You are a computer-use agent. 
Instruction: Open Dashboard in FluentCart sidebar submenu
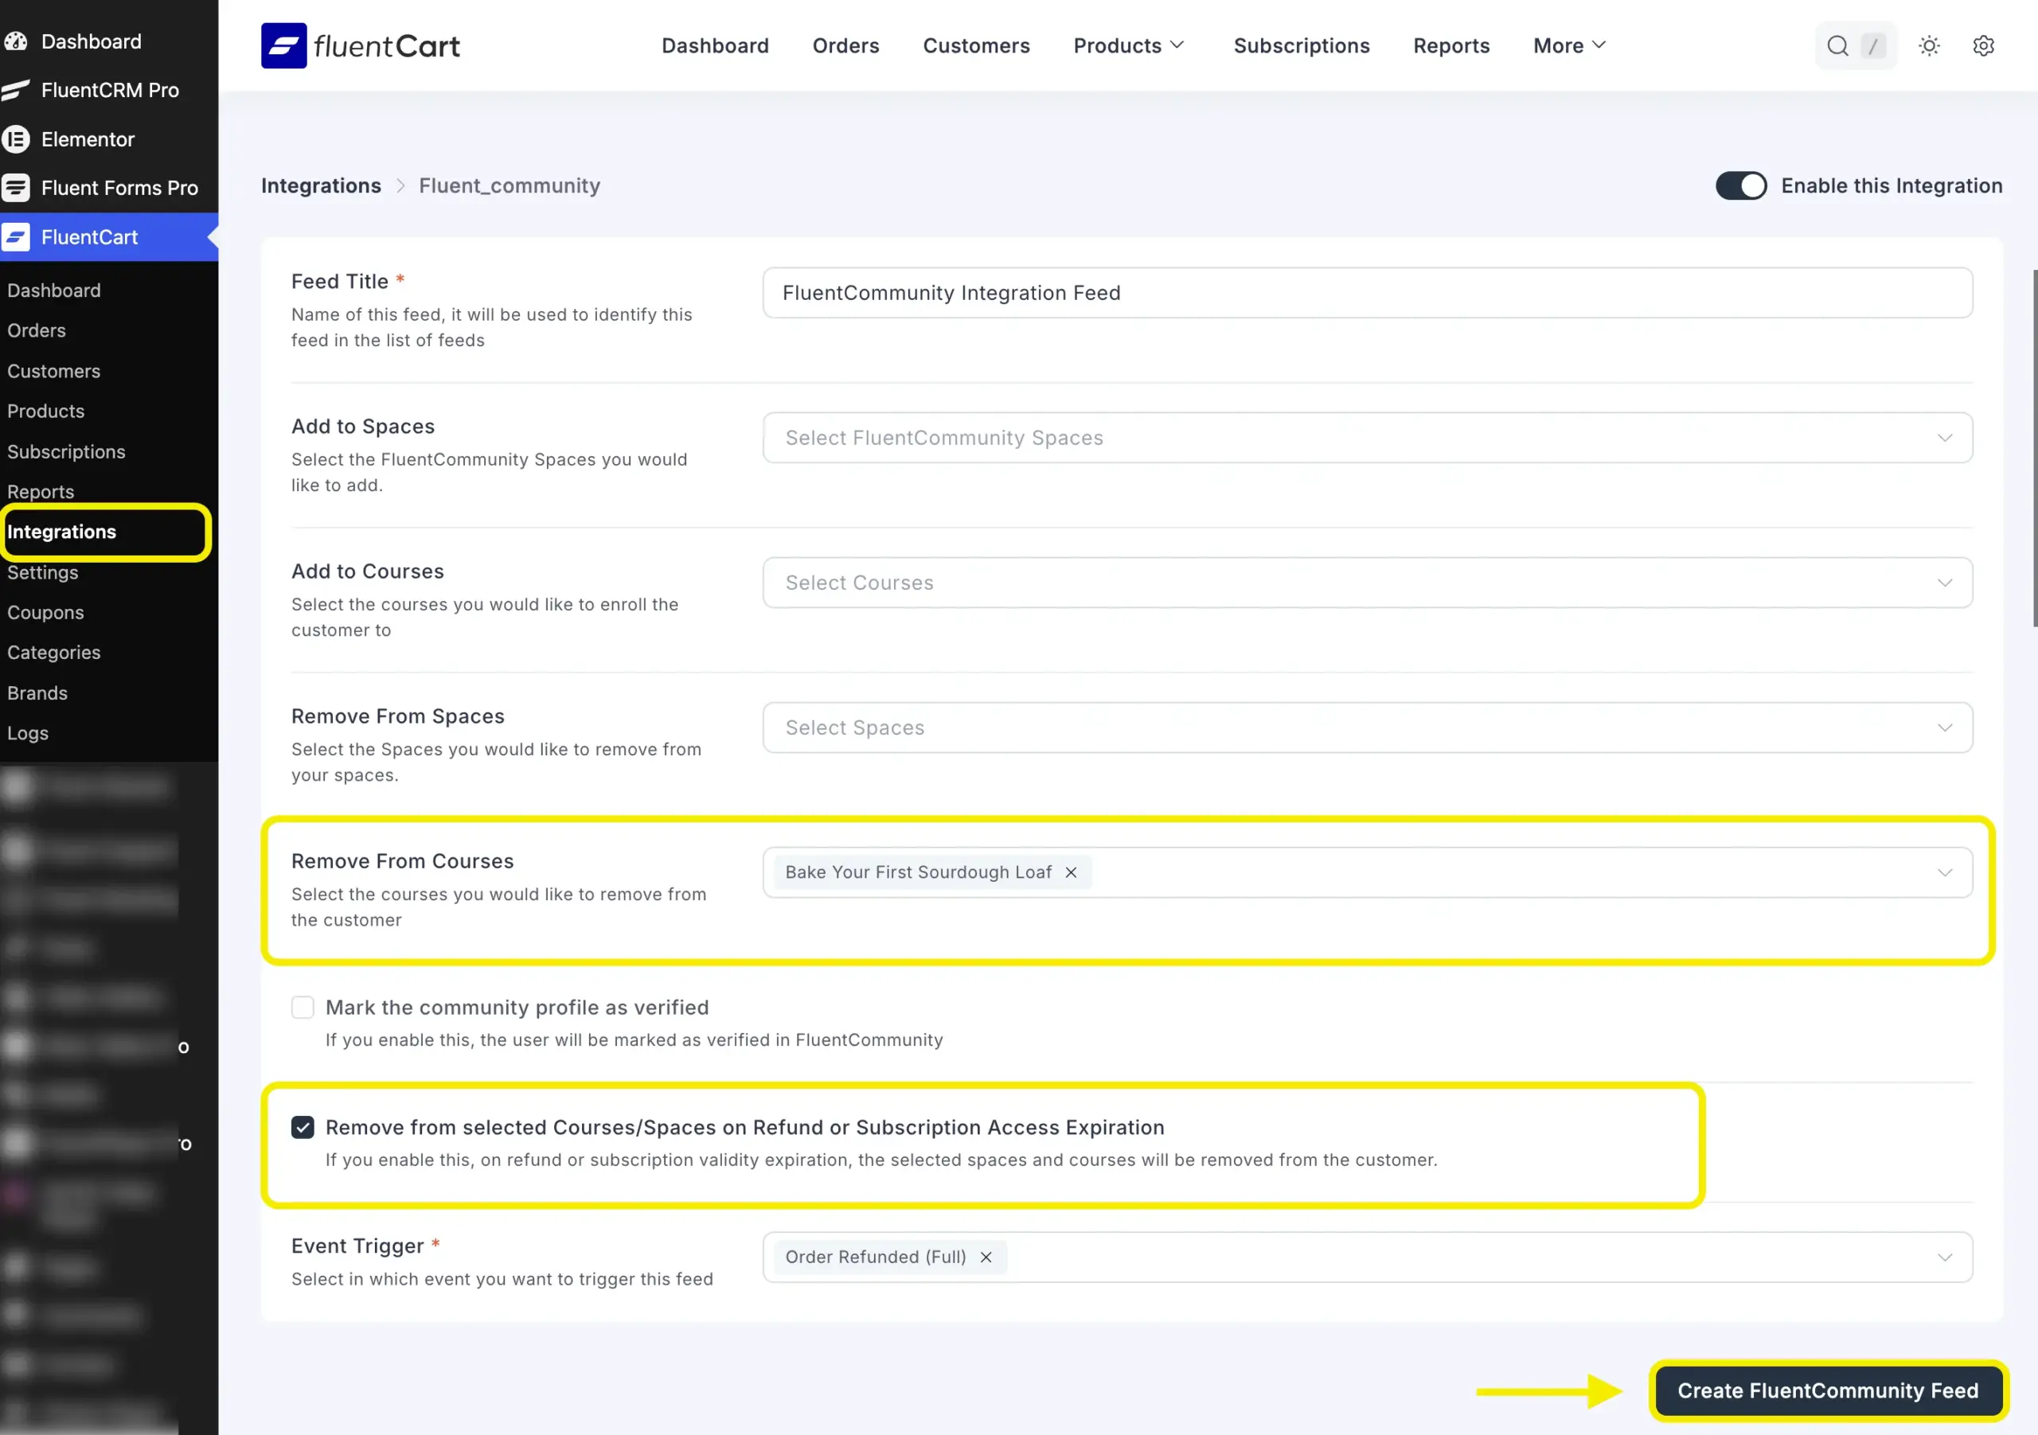[54, 291]
